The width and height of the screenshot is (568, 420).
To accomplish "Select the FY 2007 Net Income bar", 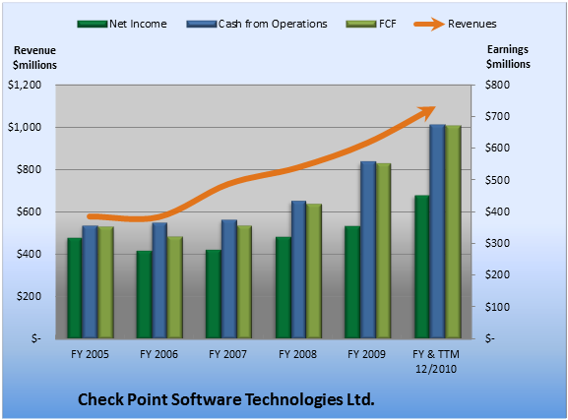I will coord(214,294).
